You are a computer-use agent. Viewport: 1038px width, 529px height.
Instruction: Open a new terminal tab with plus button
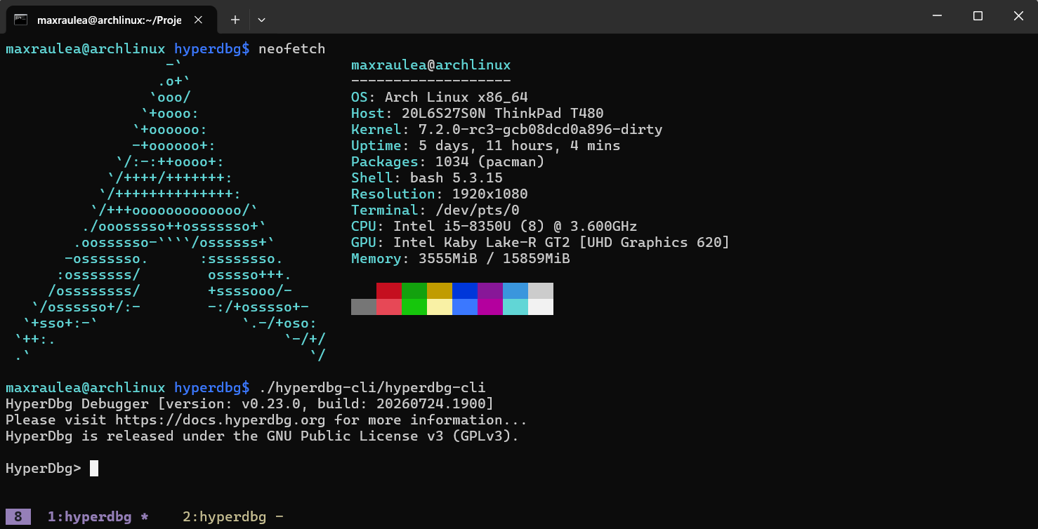[x=235, y=20]
